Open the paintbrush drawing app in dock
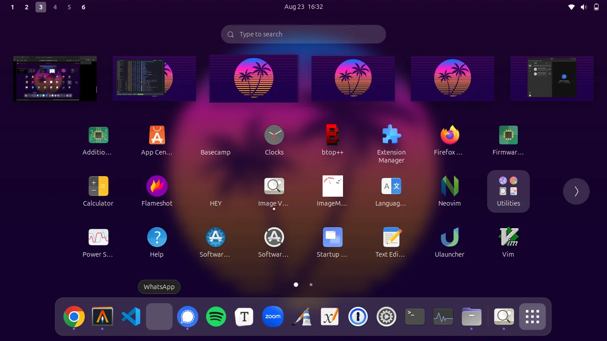This screenshot has height=341, width=607. pos(301,317)
